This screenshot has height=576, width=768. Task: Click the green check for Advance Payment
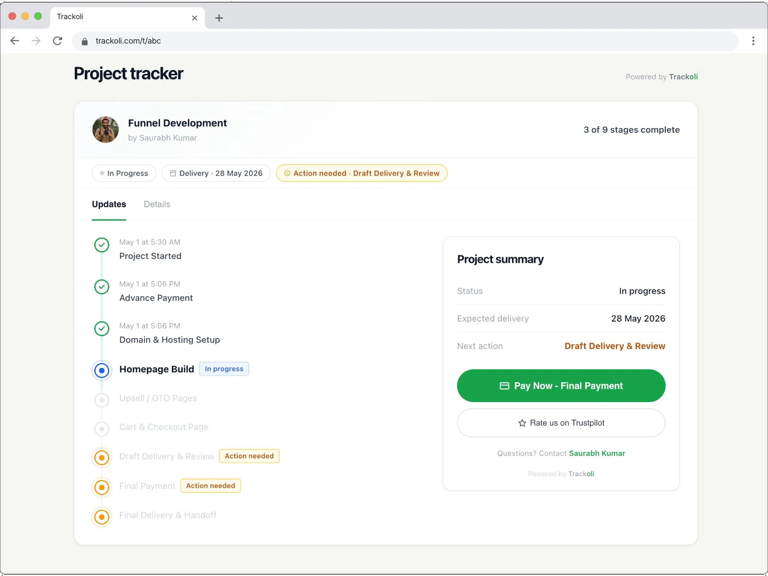point(102,286)
